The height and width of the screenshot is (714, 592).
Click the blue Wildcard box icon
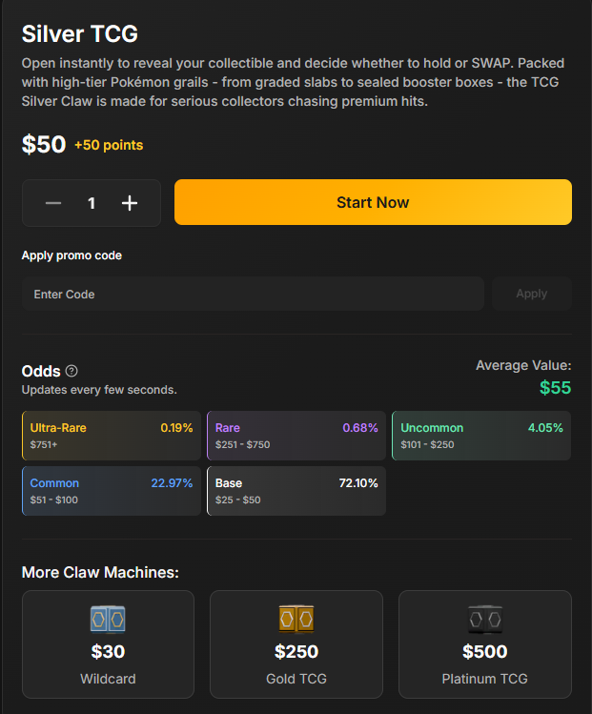[108, 620]
